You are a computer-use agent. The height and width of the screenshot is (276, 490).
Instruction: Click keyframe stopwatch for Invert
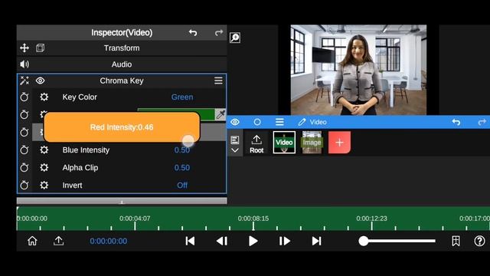tap(24, 186)
